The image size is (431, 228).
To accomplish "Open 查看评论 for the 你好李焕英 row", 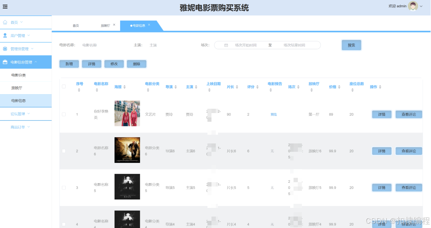I will pos(409,114).
